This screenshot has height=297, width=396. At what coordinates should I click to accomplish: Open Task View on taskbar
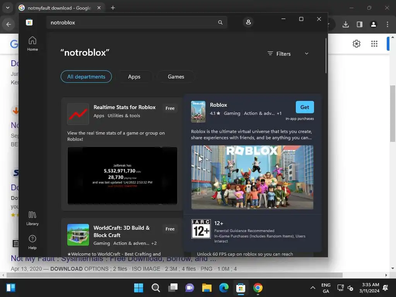173,288
